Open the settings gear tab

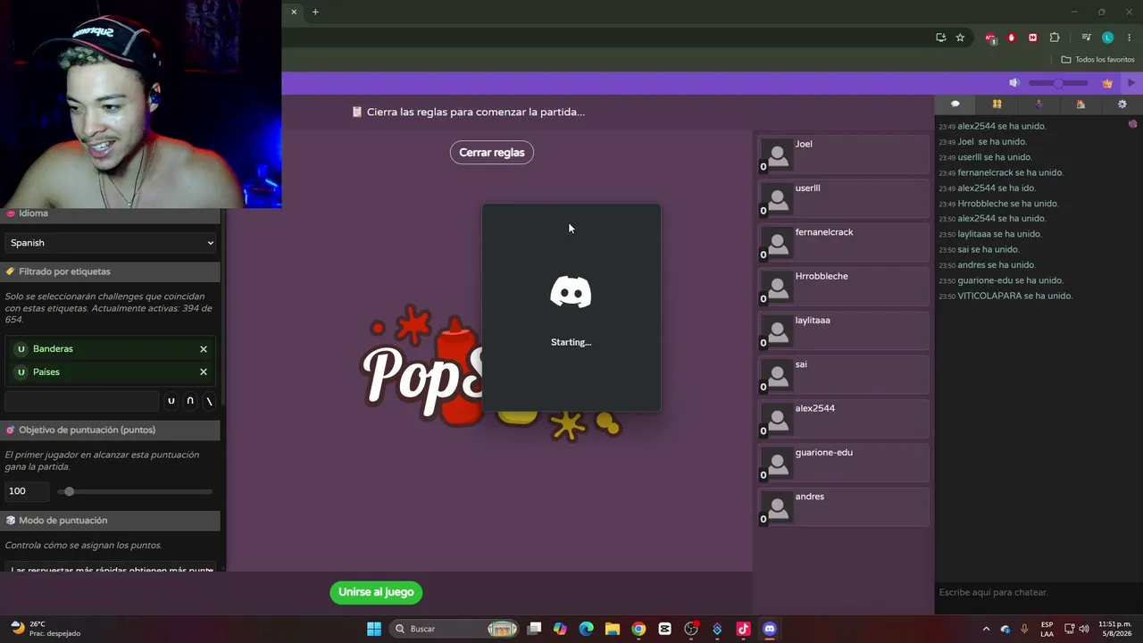pos(1122,104)
